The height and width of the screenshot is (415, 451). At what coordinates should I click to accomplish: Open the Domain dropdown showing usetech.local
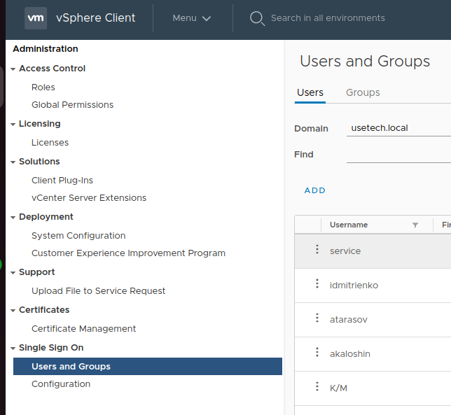(398, 128)
